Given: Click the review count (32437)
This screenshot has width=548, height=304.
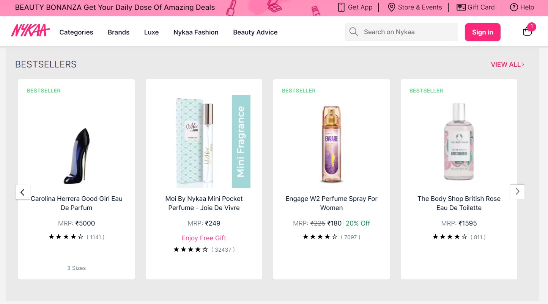Looking at the screenshot, I should (x=223, y=249).
